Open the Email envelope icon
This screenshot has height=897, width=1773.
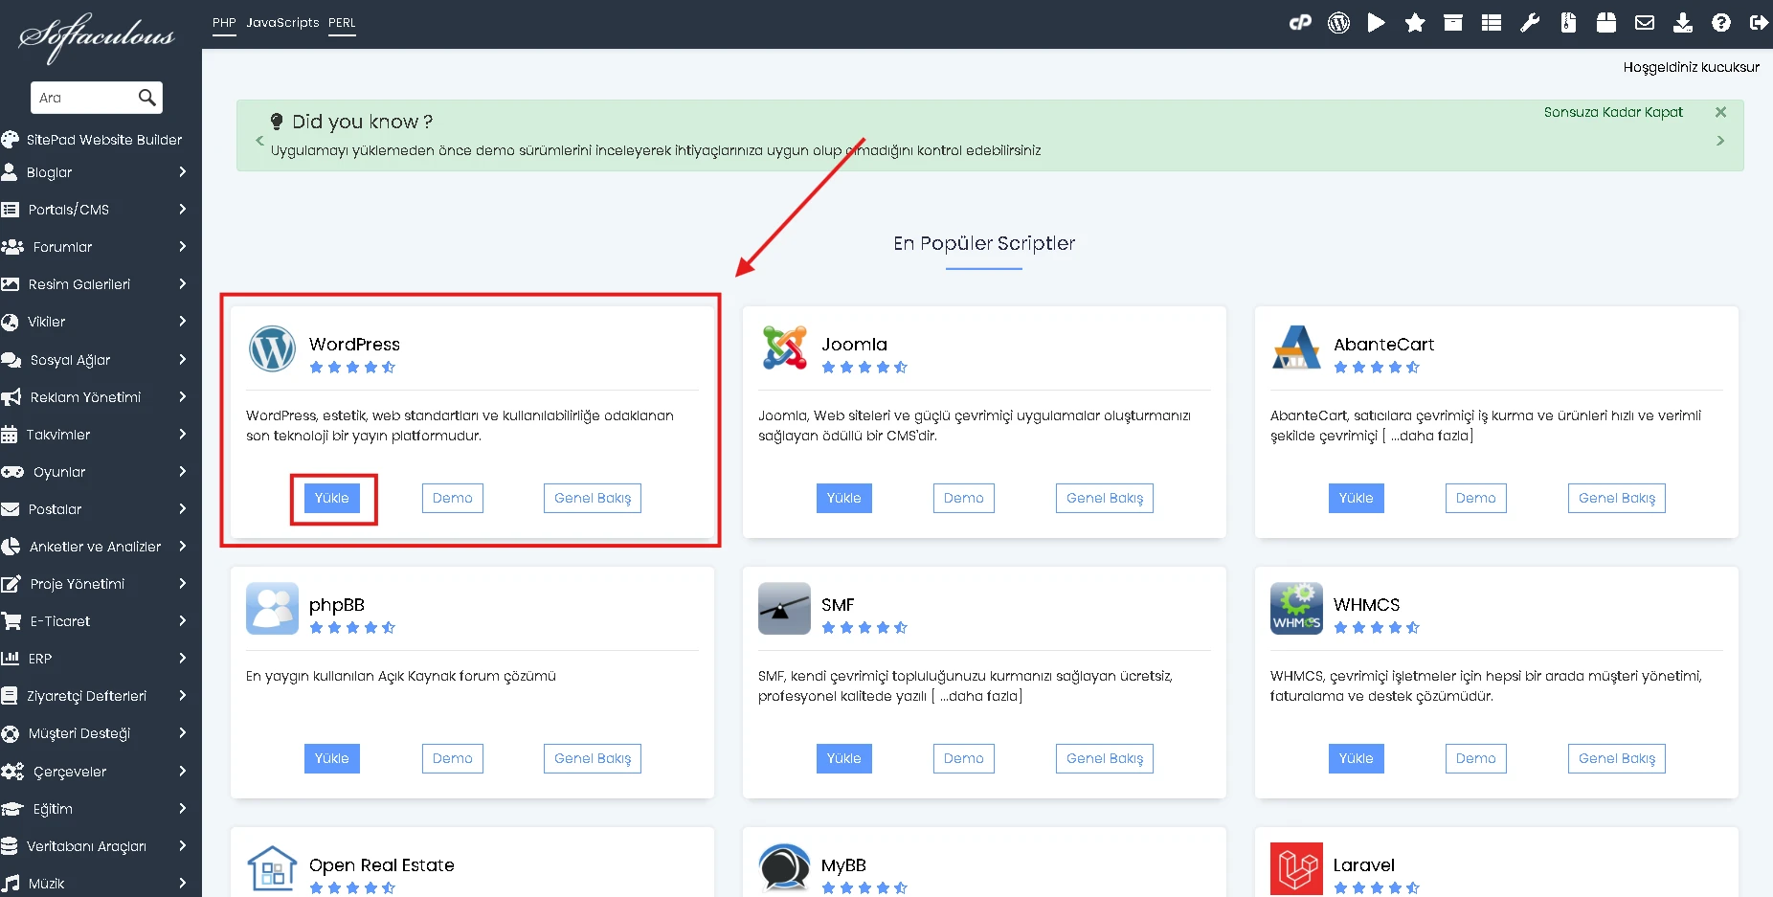tap(1645, 22)
